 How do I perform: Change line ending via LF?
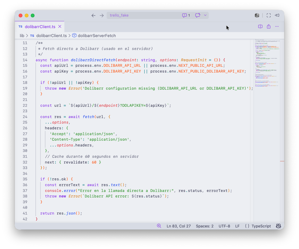237,226
